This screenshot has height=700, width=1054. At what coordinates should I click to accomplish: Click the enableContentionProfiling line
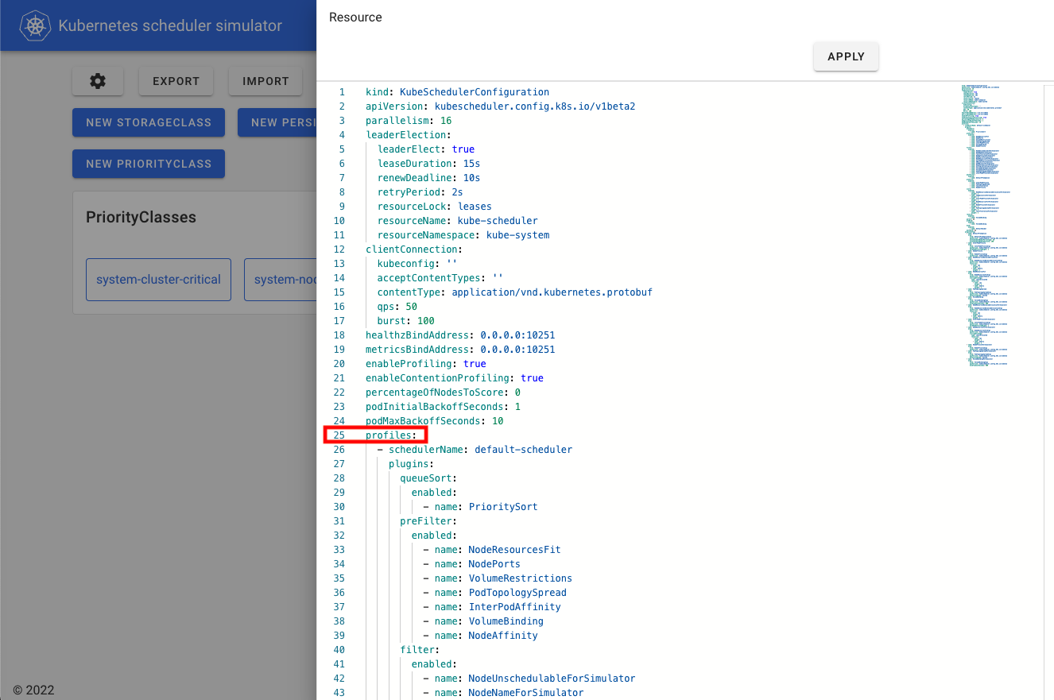click(455, 378)
